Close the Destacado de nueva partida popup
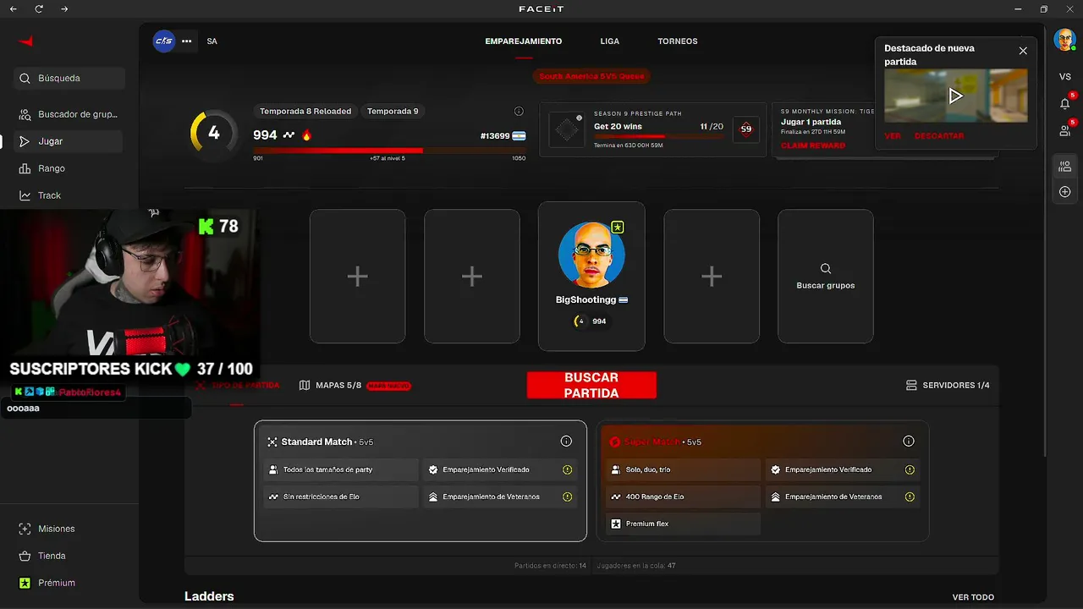Viewport: 1083px width, 609px height. point(1023,51)
